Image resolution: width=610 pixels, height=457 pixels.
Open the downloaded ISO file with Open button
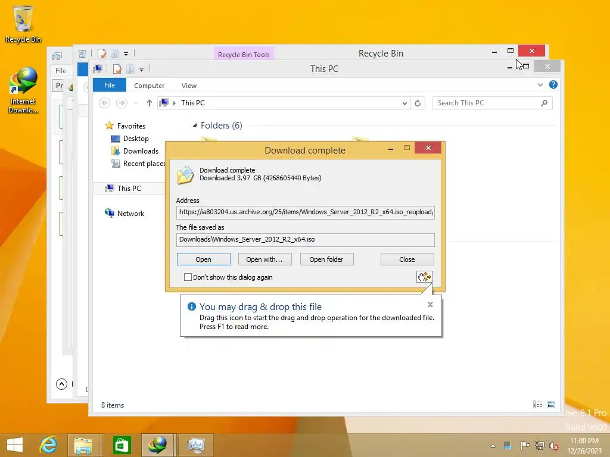click(204, 259)
